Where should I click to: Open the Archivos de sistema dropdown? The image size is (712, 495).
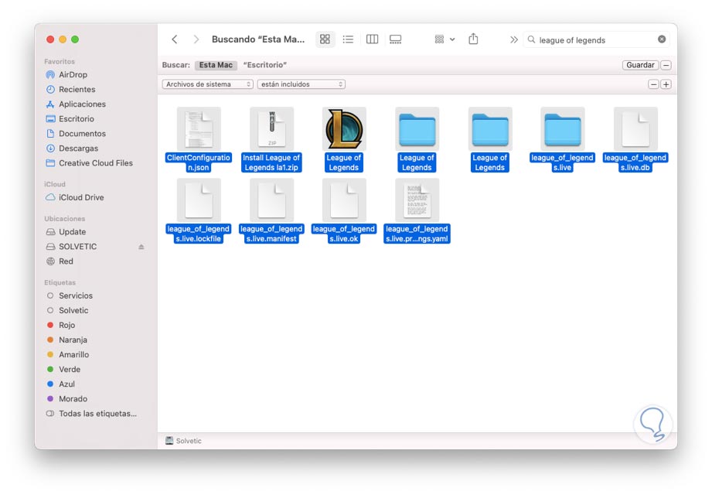[x=207, y=84]
